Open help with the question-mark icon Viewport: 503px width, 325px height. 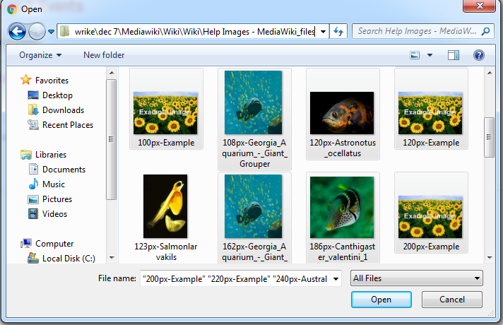click(478, 55)
